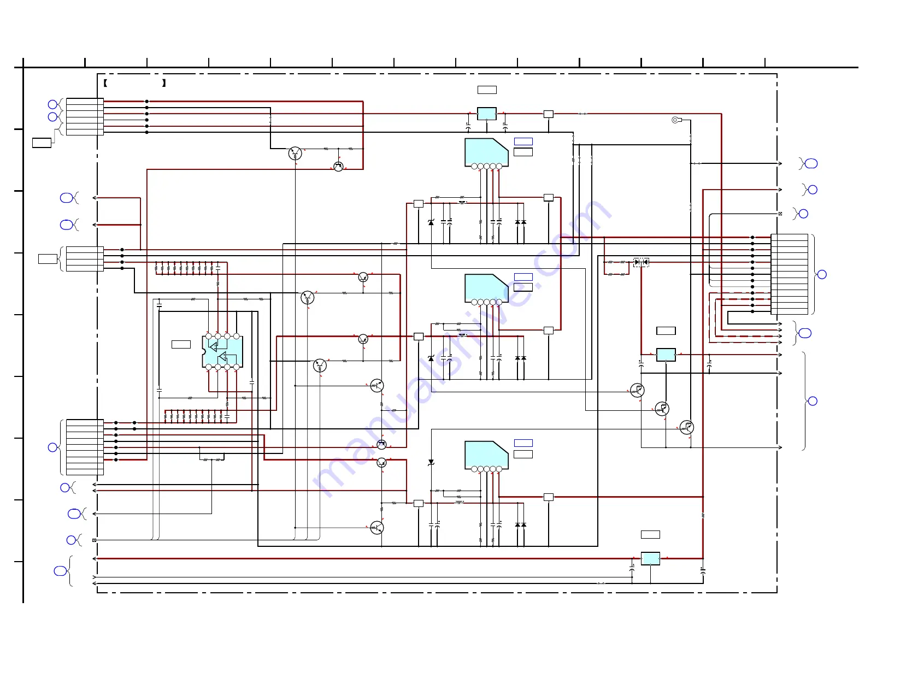Viewport: 918px width, 690px height.
Task: Select the topmost five-pin cyan amplifier IC
Action: [x=486, y=153]
